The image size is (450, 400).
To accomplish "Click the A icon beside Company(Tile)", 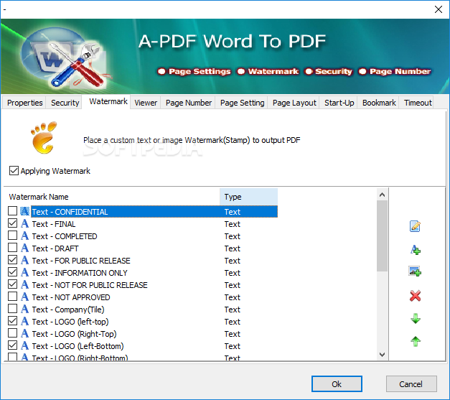I will click(x=25, y=310).
